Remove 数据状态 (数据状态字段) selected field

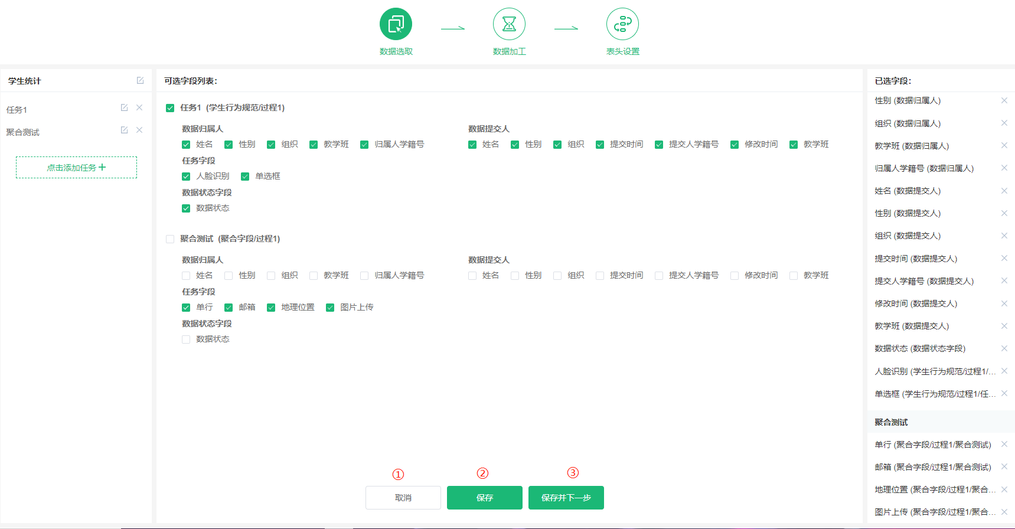(x=1004, y=348)
